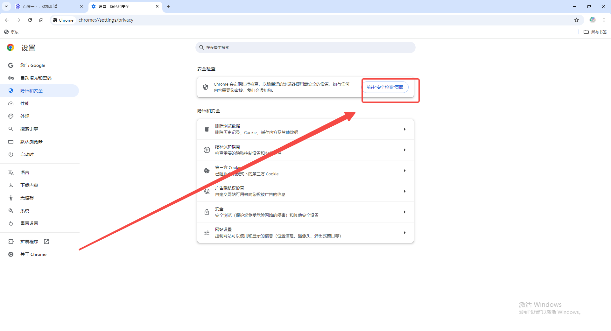Click the 无障碍 label in sidebar

27,198
